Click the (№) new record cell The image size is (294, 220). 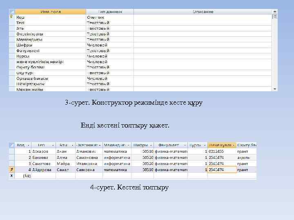pyautogui.click(x=23, y=176)
